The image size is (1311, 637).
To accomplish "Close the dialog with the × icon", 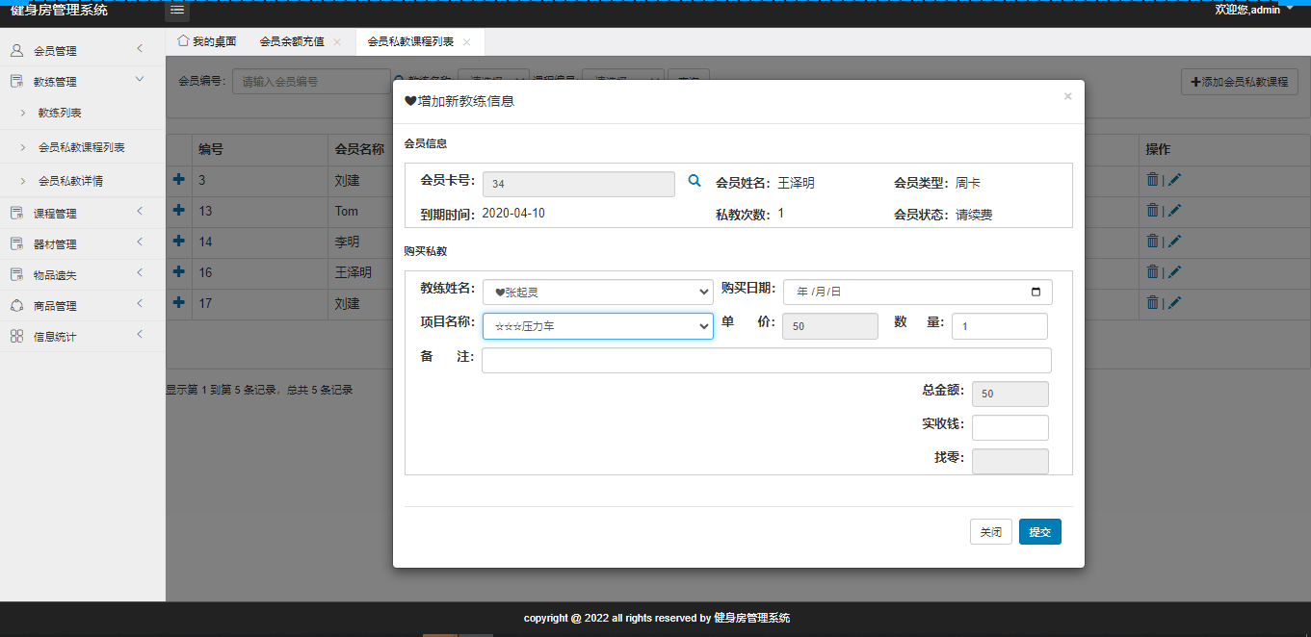I will coord(1067,96).
